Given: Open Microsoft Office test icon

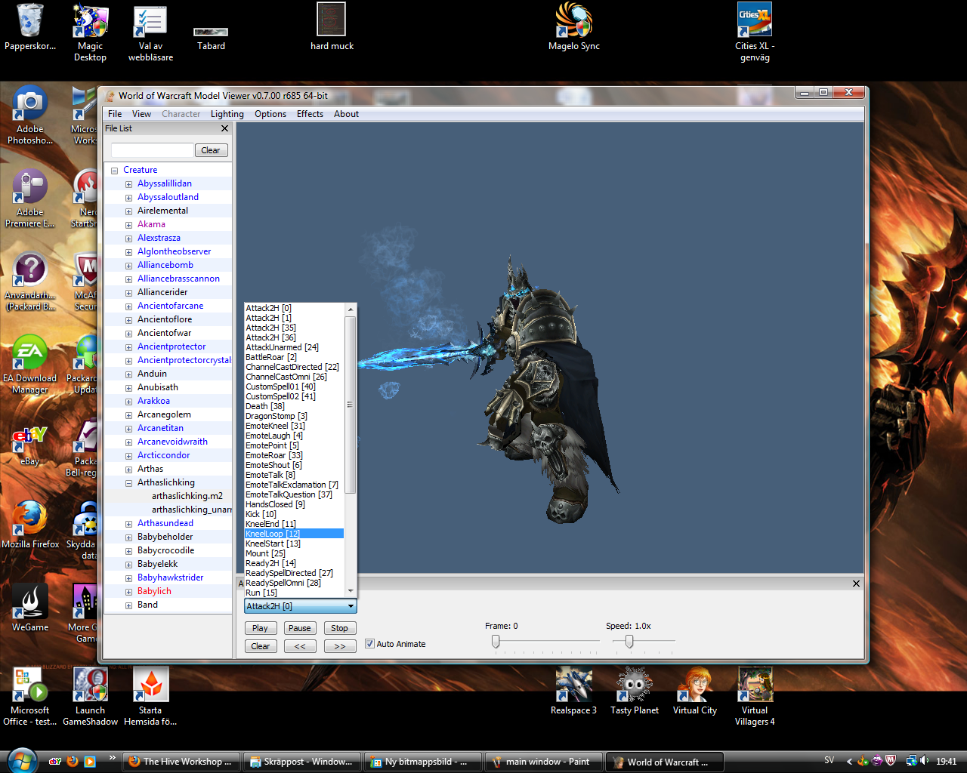Looking at the screenshot, I should 30,696.
